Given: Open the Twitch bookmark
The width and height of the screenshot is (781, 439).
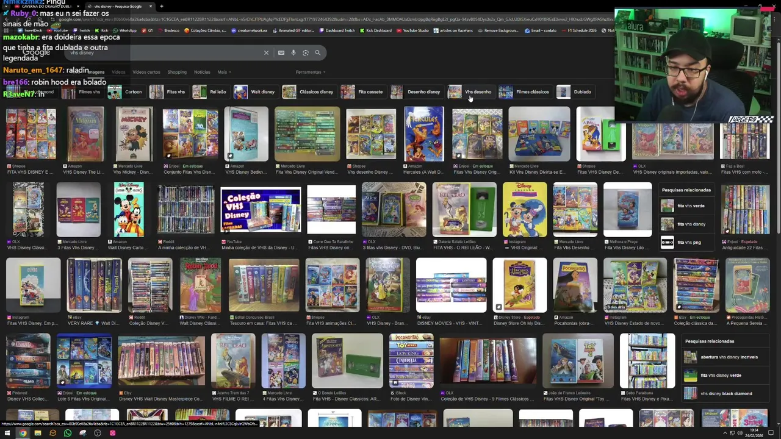Looking at the screenshot, I should [x=82, y=30].
